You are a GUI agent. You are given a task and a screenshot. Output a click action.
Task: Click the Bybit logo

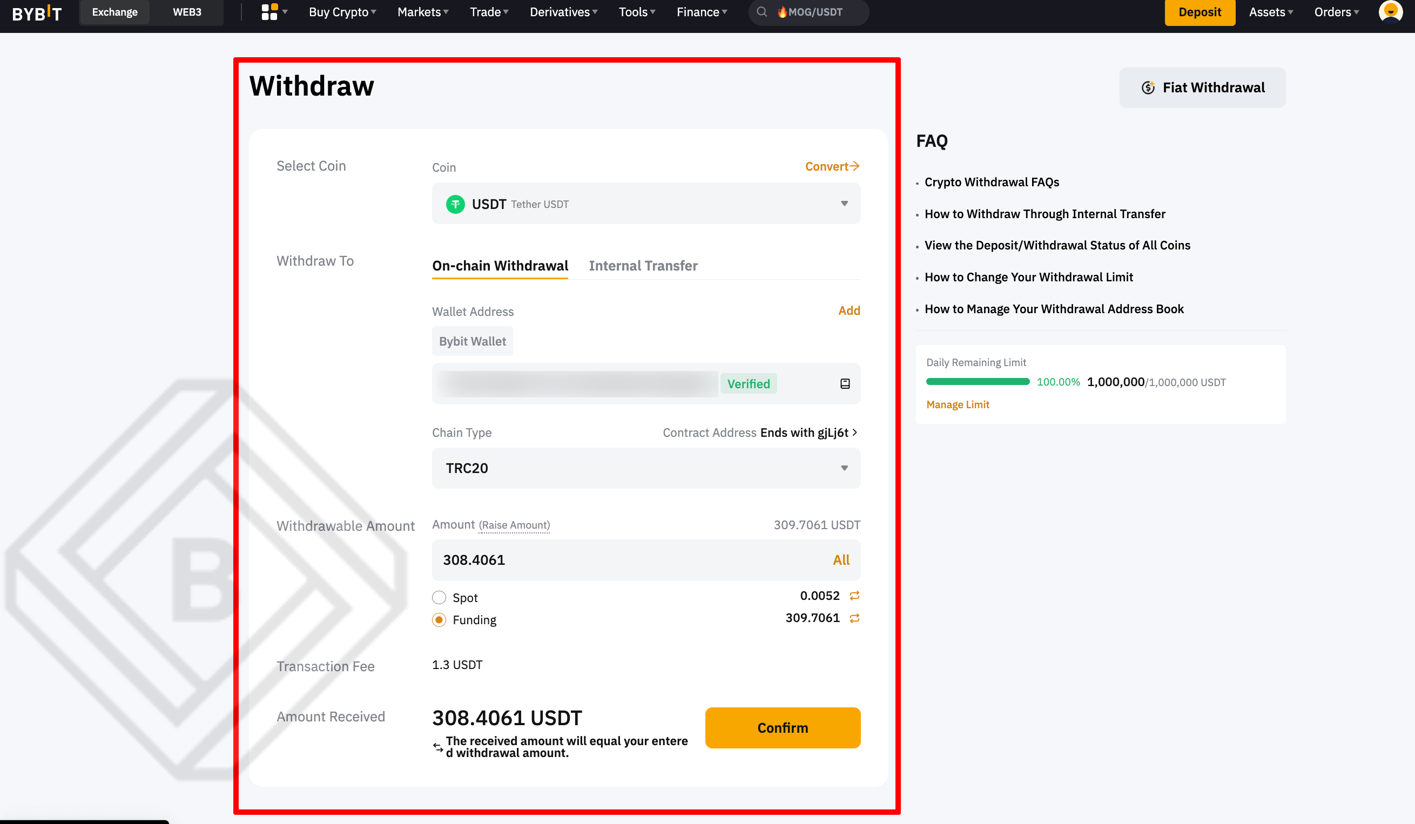click(37, 12)
